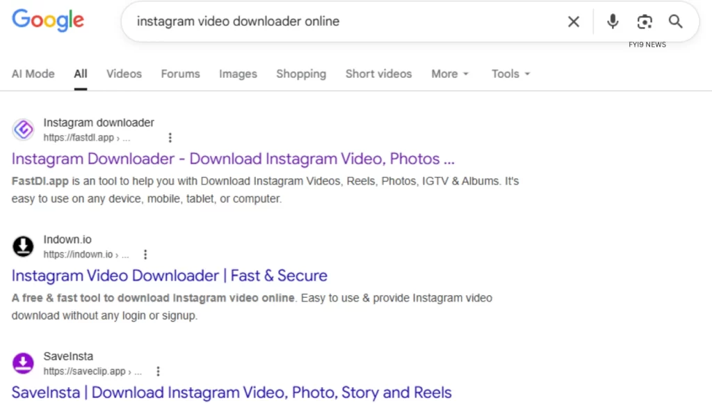712x403 pixels.
Task: Click the SaveInsta purple favicon
Action: pos(23,363)
